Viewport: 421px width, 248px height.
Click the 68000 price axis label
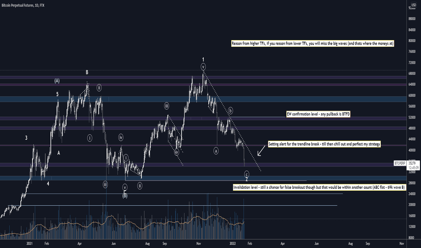[x=412, y=73]
